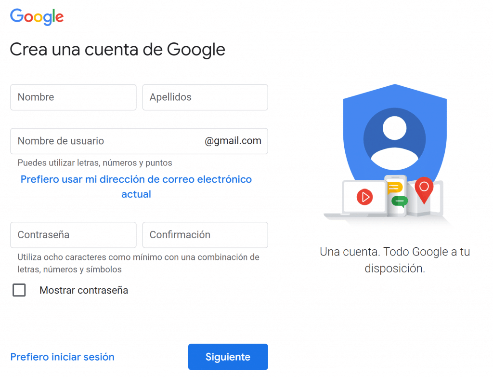Focus the Contraseña password field

point(73,235)
